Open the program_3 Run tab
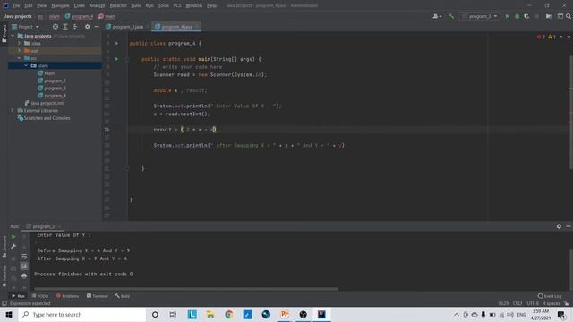Image resolution: width=573 pixels, height=322 pixels. pos(44,226)
